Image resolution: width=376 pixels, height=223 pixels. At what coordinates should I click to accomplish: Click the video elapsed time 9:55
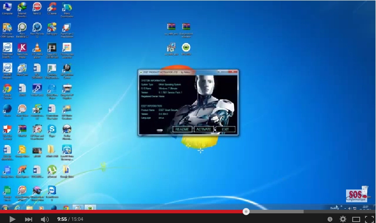point(62,219)
